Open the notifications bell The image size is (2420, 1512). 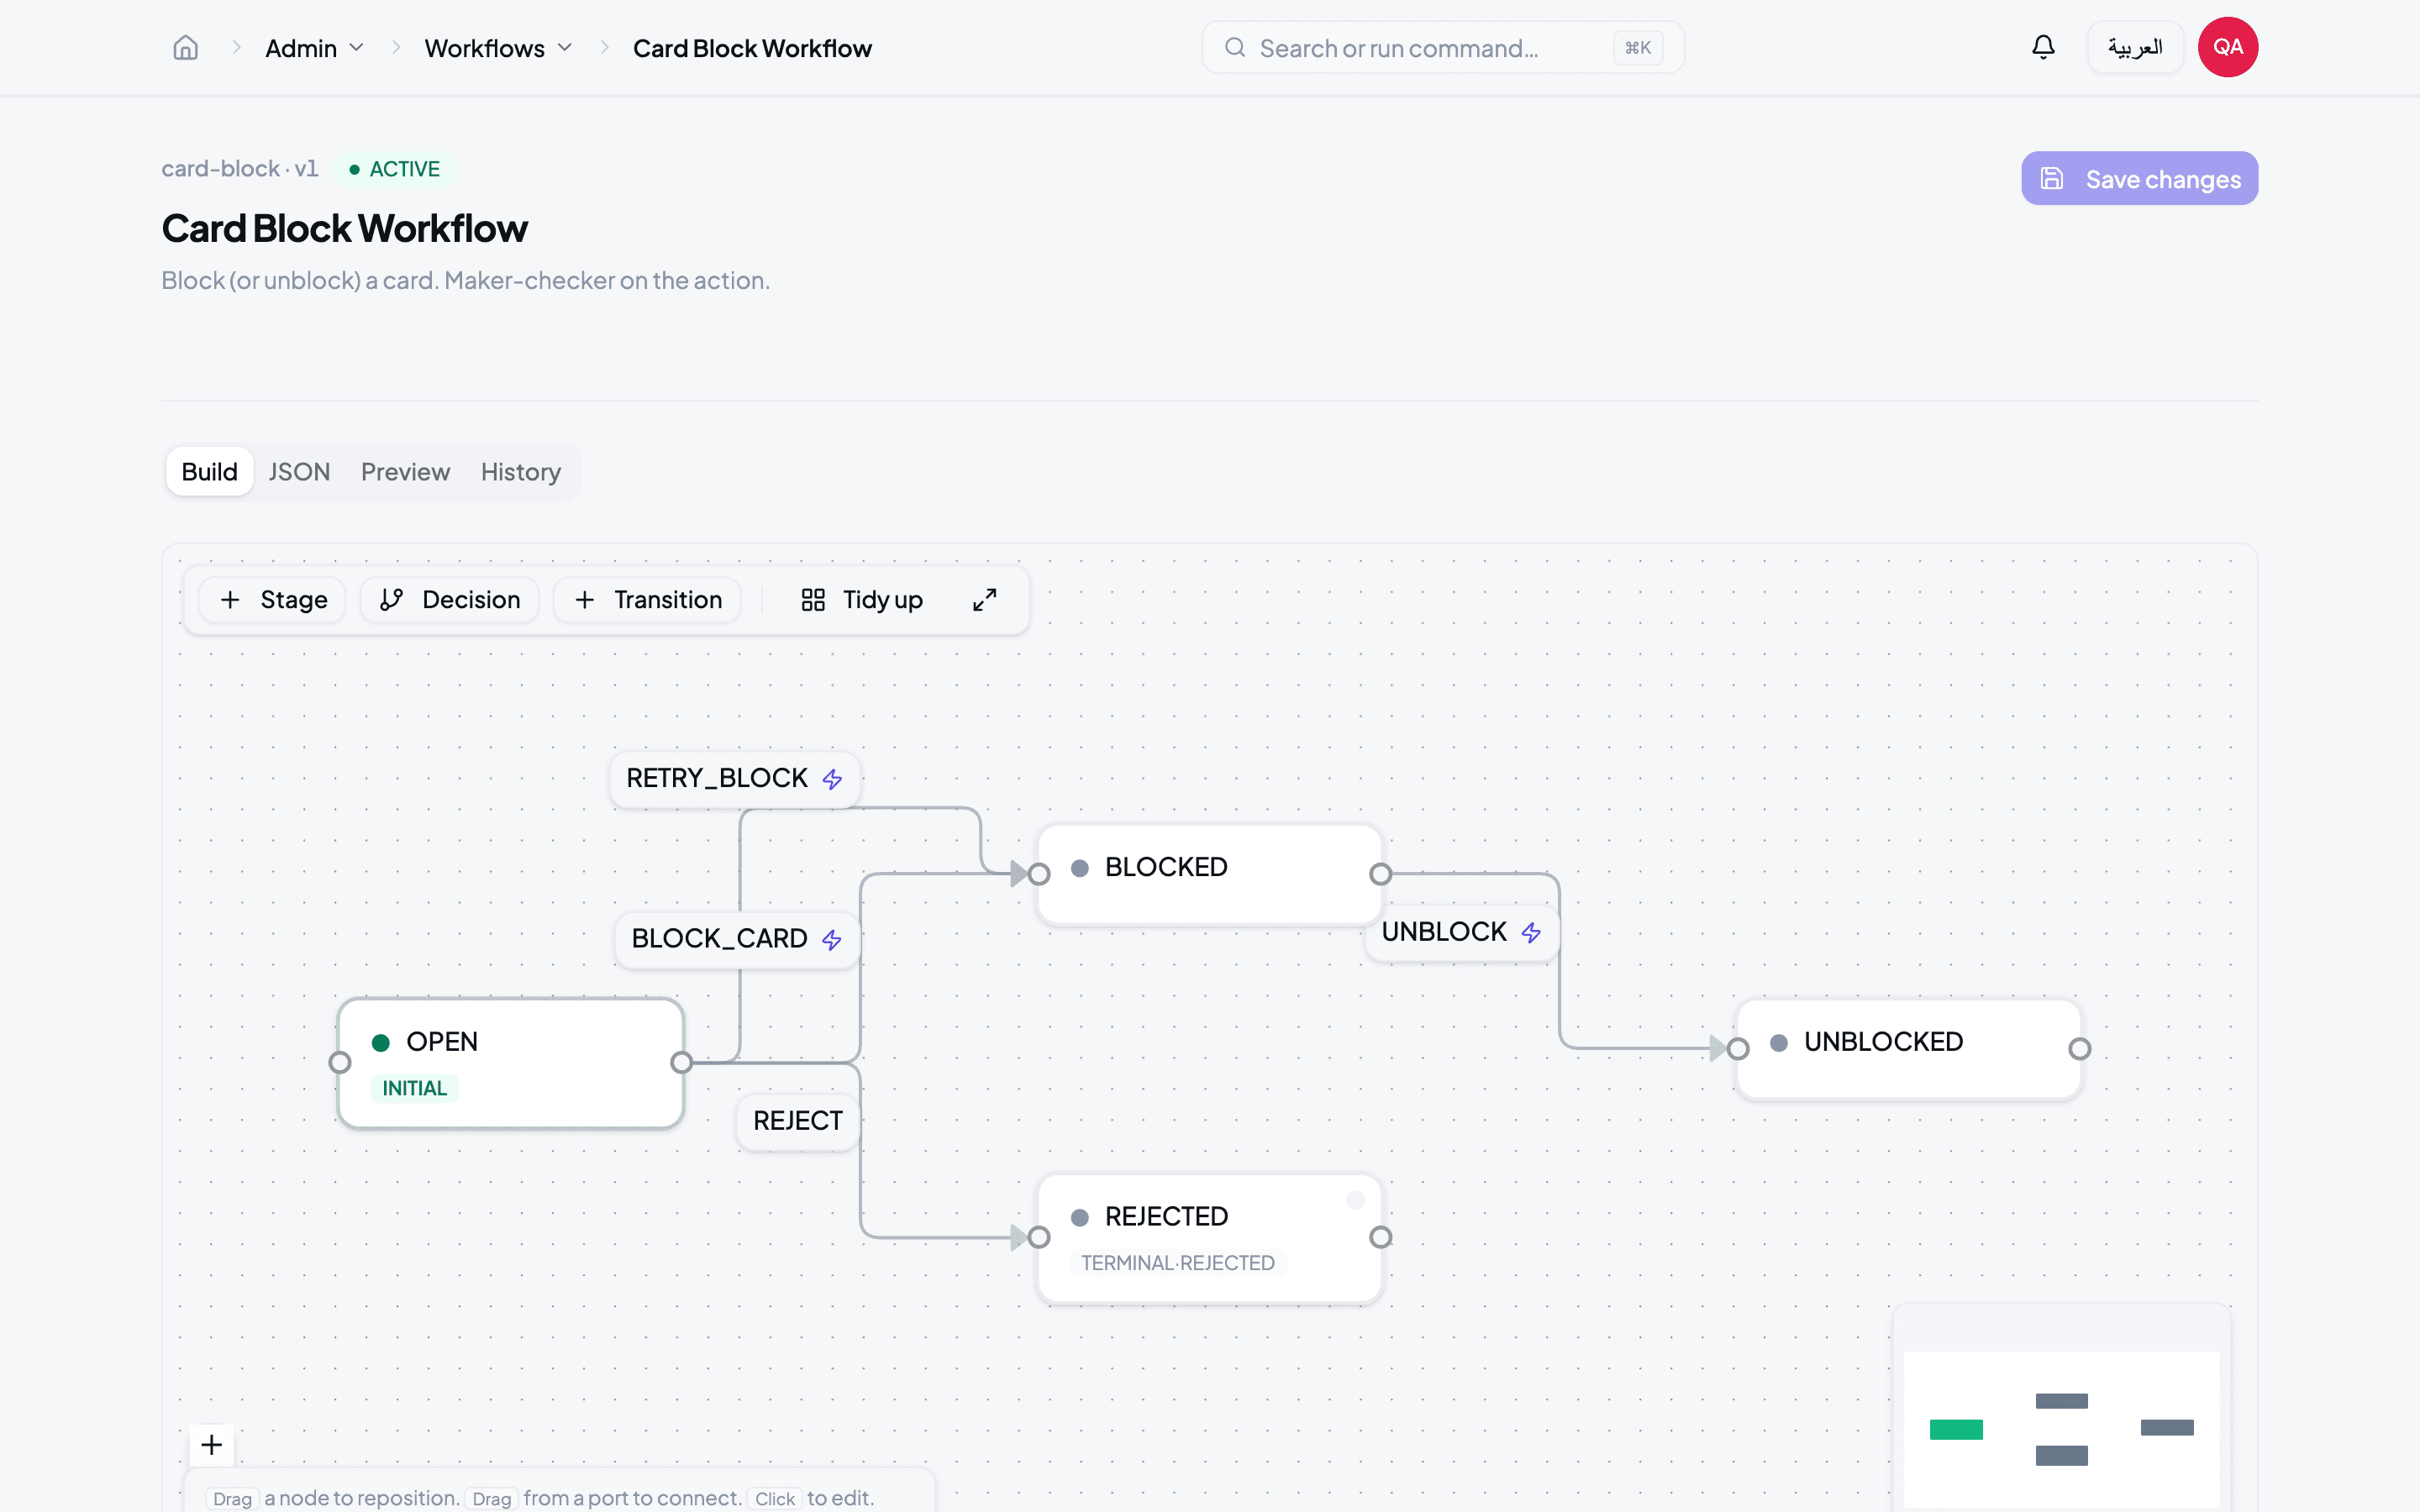click(2043, 47)
